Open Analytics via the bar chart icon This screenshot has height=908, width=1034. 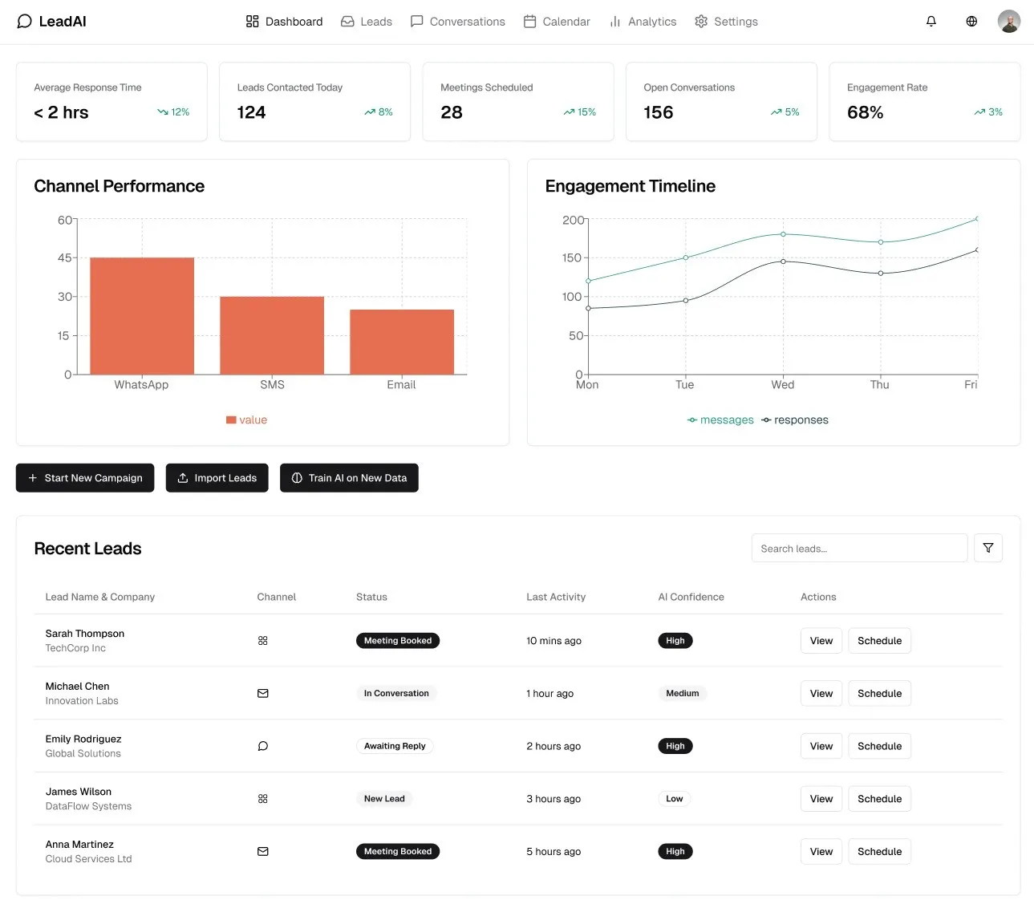pyautogui.click(x=615, y=21)
